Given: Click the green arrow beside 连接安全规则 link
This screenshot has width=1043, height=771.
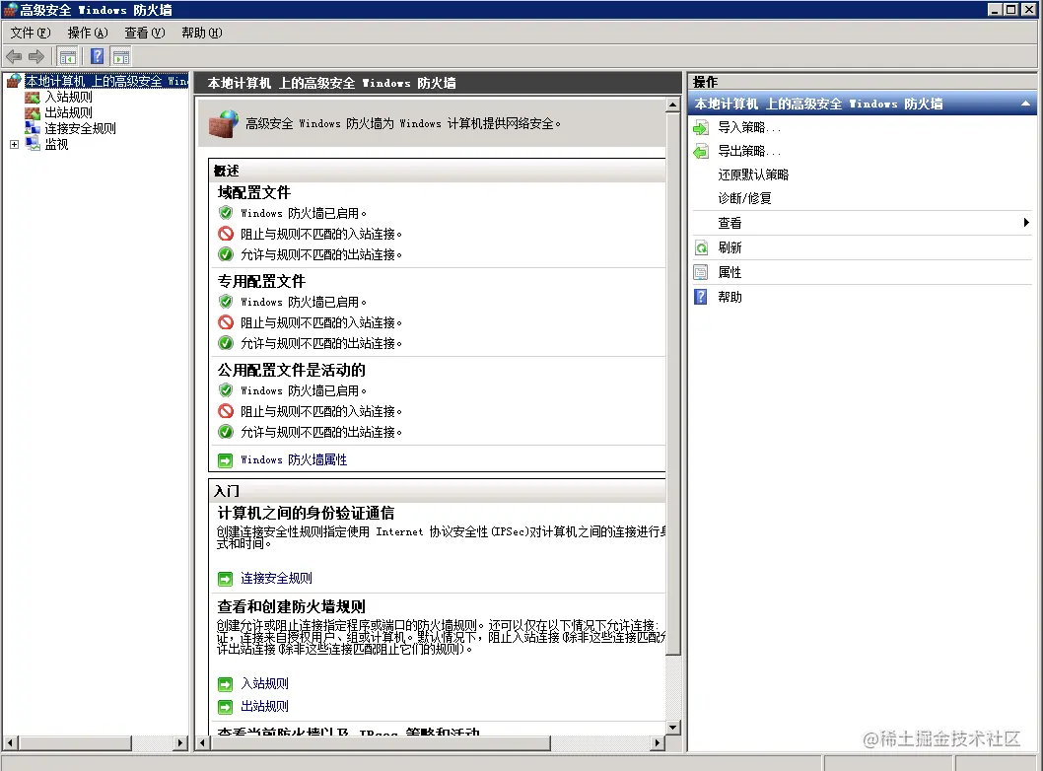Looking at the screenshot, I should (x=226, y=579).
